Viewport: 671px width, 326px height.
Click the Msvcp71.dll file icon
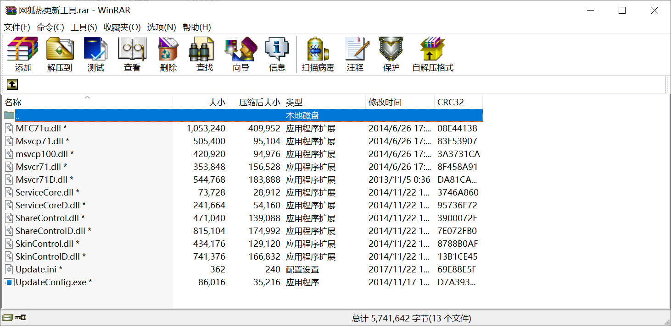(x=9, y=141)
